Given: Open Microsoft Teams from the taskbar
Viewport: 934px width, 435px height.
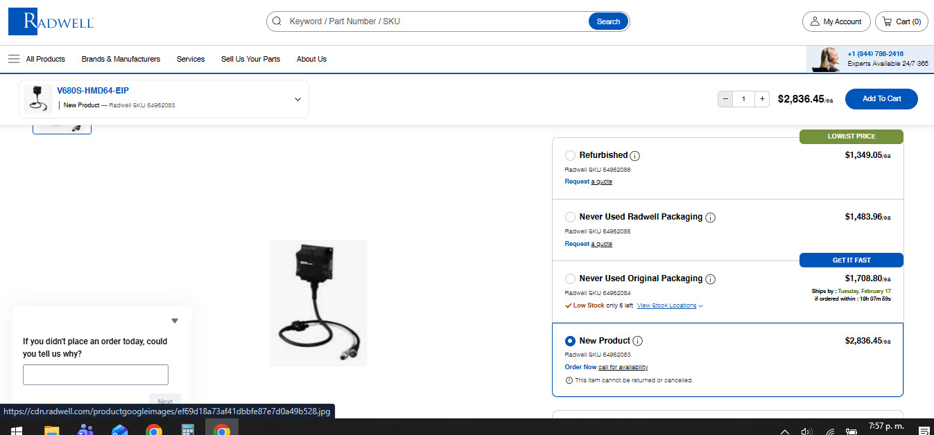Looking at the screenshot, I should [85, 430].
